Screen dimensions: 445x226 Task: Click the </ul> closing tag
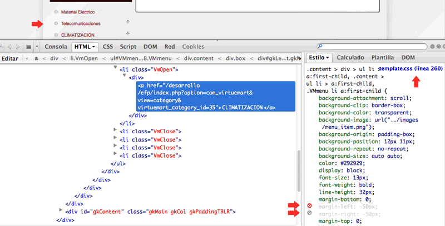point(118,164)
